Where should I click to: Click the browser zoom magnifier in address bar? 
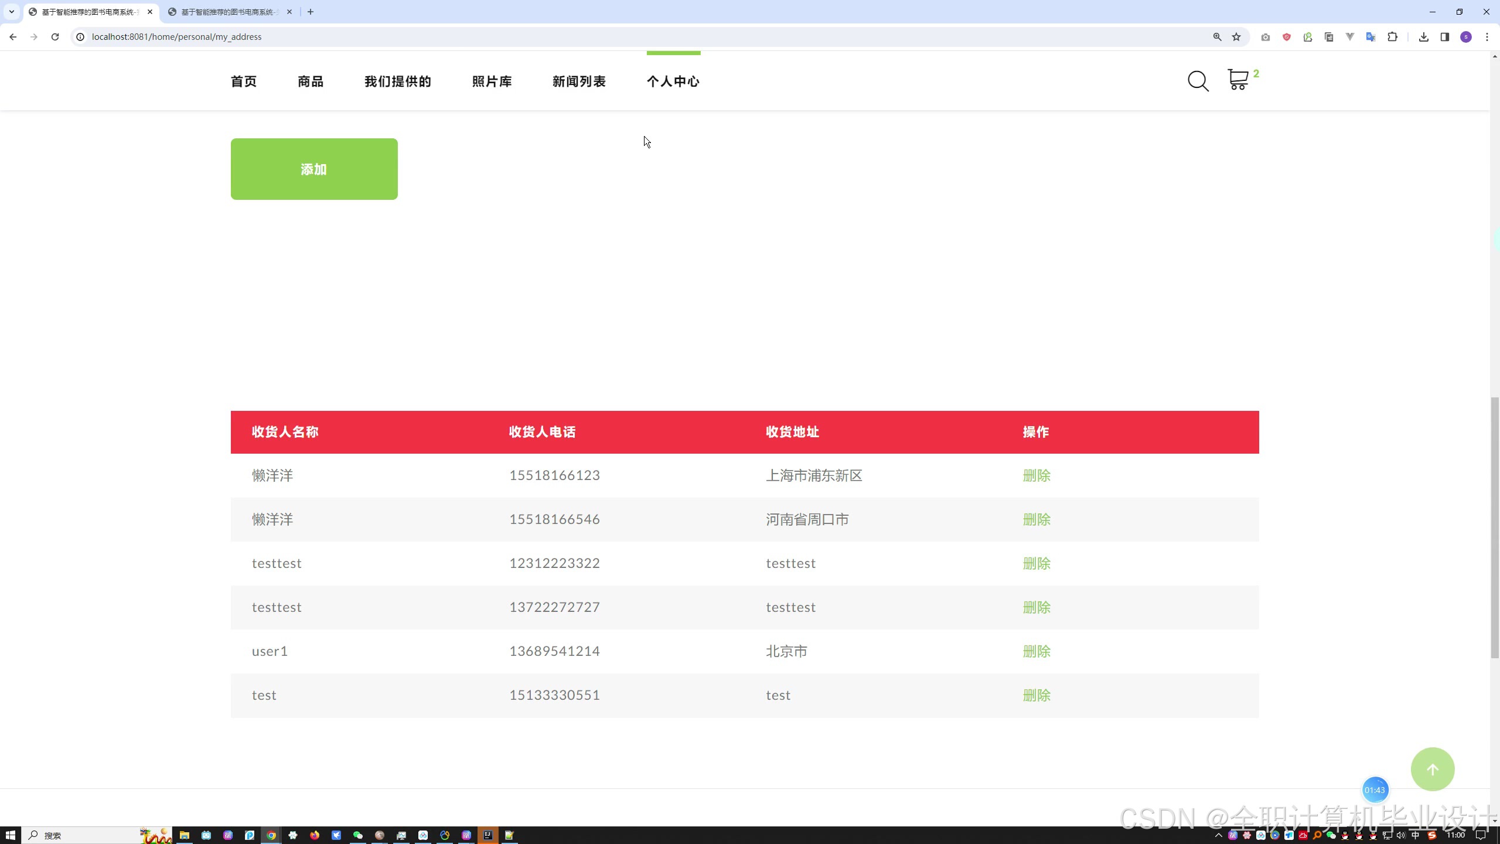(x=1217, y=37)
